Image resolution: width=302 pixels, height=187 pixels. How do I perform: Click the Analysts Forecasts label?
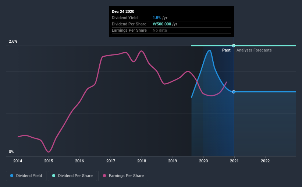[254, 50]
